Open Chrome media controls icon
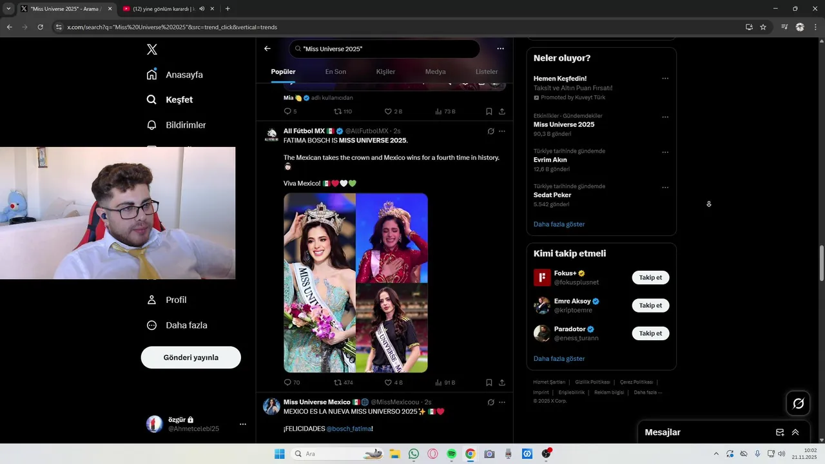This screenshot has height=464, width=825. 784,27
